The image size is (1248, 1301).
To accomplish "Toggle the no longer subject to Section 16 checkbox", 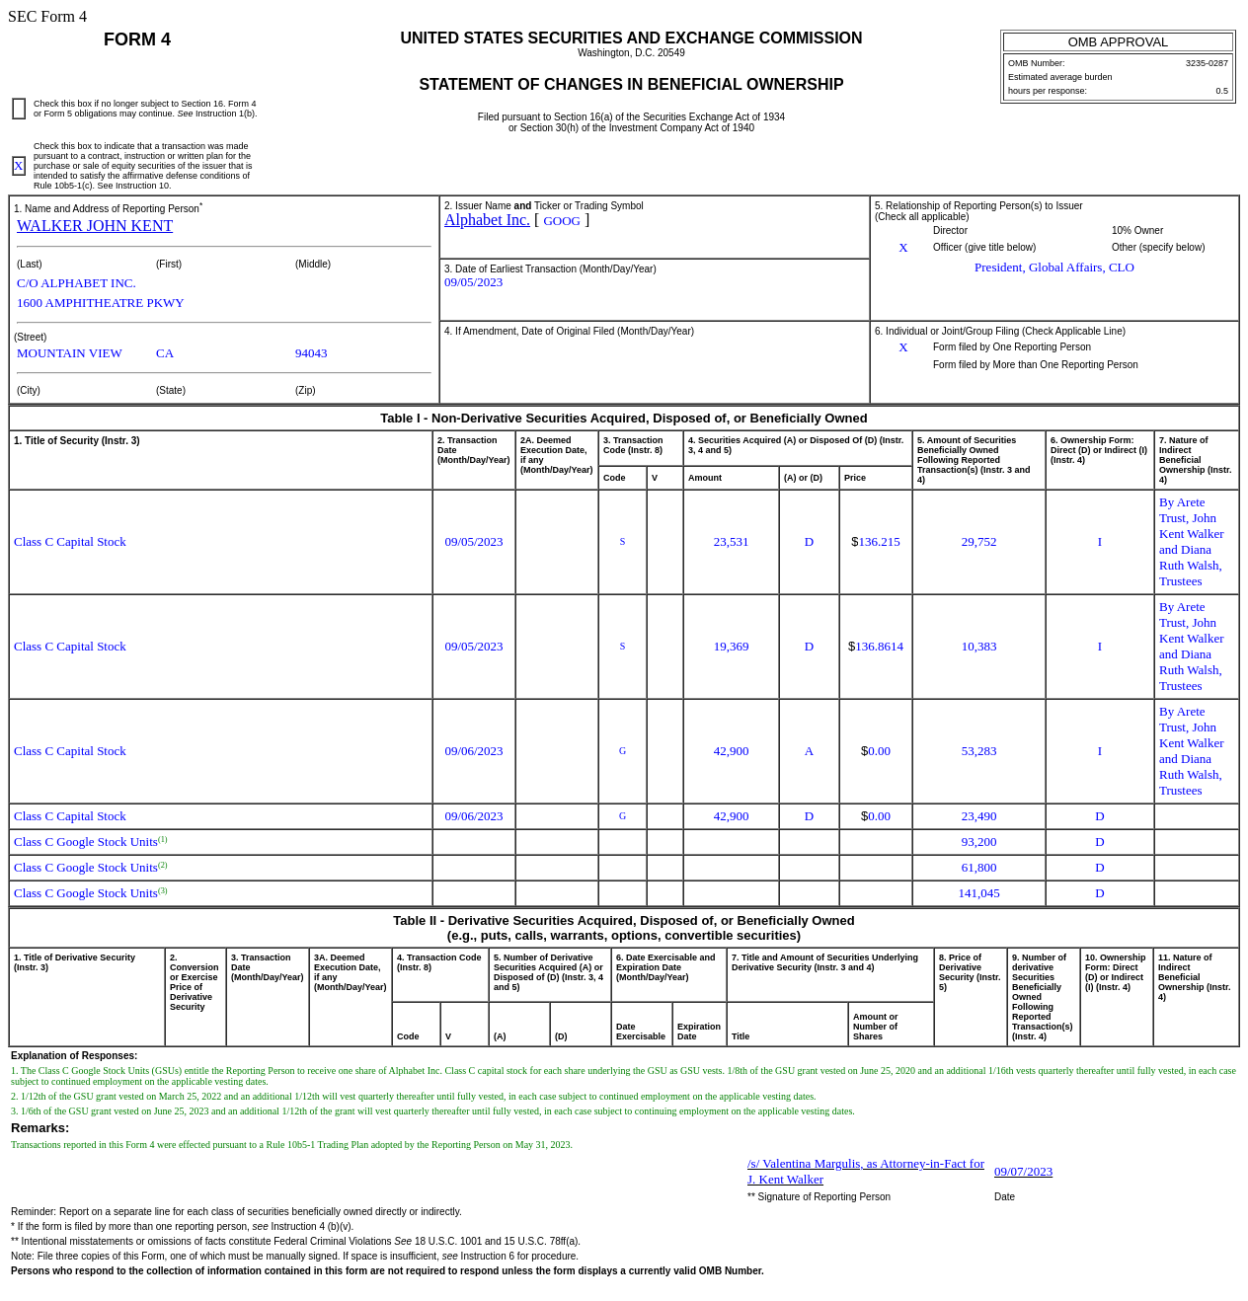I will point(19,109).
